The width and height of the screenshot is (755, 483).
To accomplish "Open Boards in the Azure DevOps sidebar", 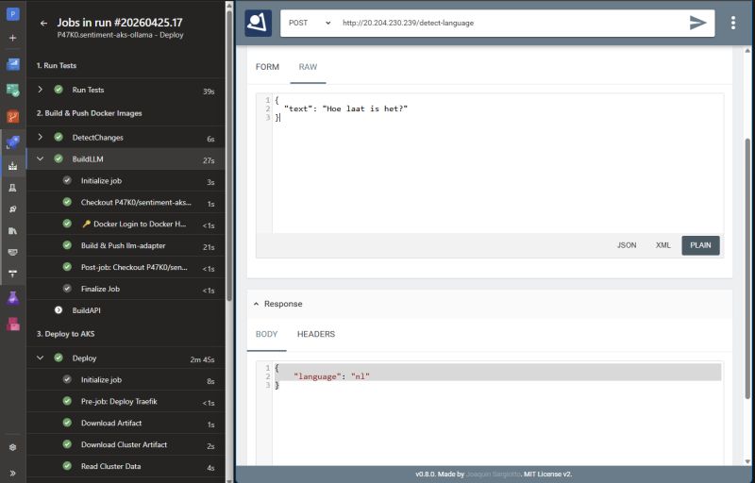I will 13,90.
